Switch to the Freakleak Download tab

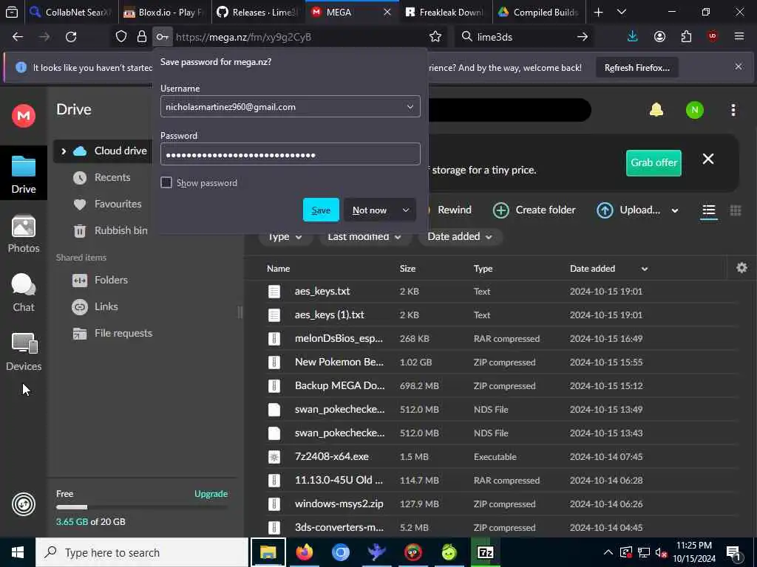(446, 12)
